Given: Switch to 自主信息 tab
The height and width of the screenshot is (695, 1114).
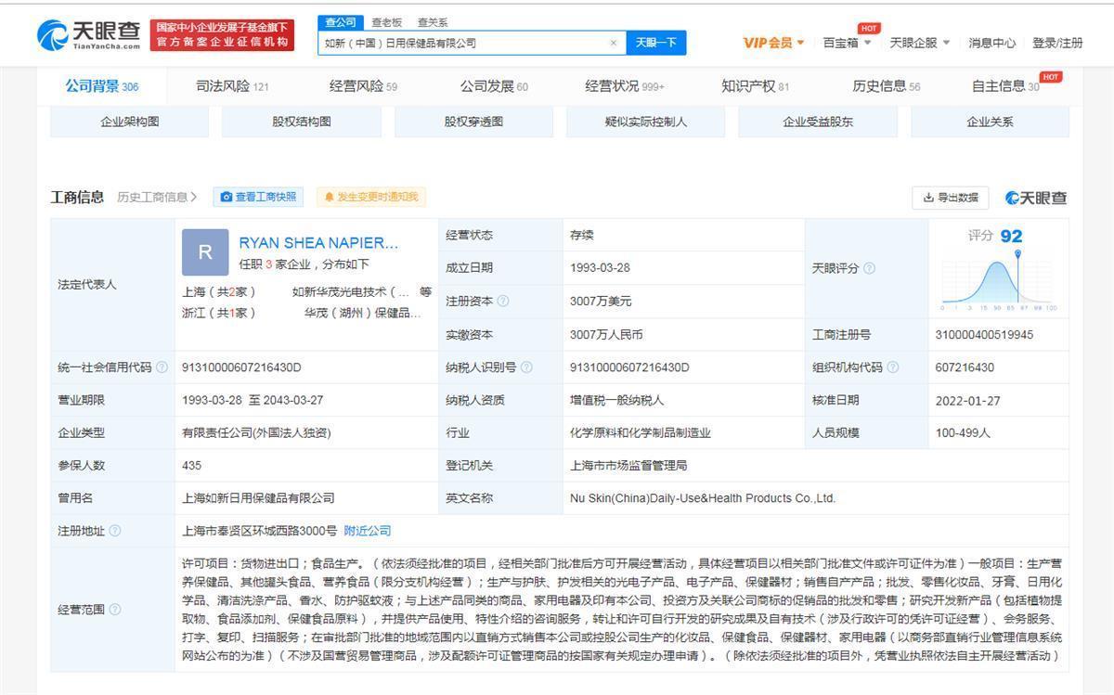Looking at the screenshot, I should [x=1005, y=86].
